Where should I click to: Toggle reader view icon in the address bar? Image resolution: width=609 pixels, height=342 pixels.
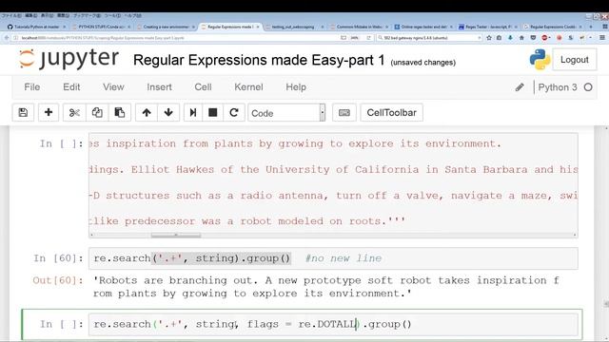pos(344,38)
